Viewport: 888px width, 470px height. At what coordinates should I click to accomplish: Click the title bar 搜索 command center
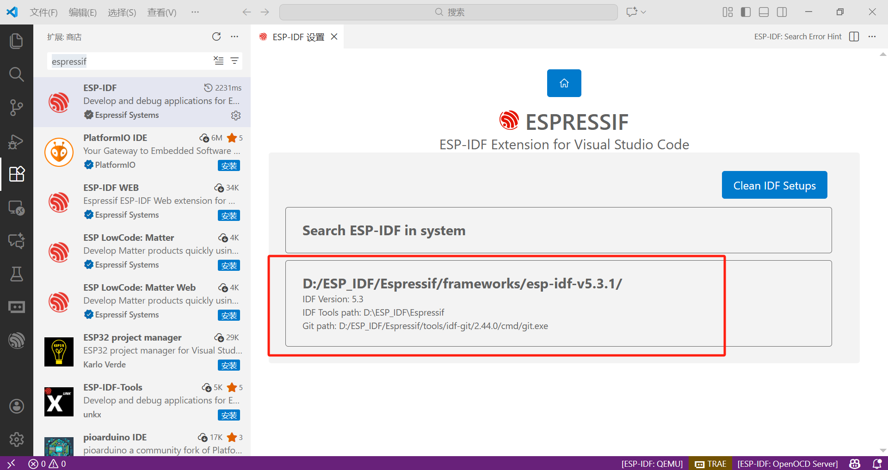(449, 12)
